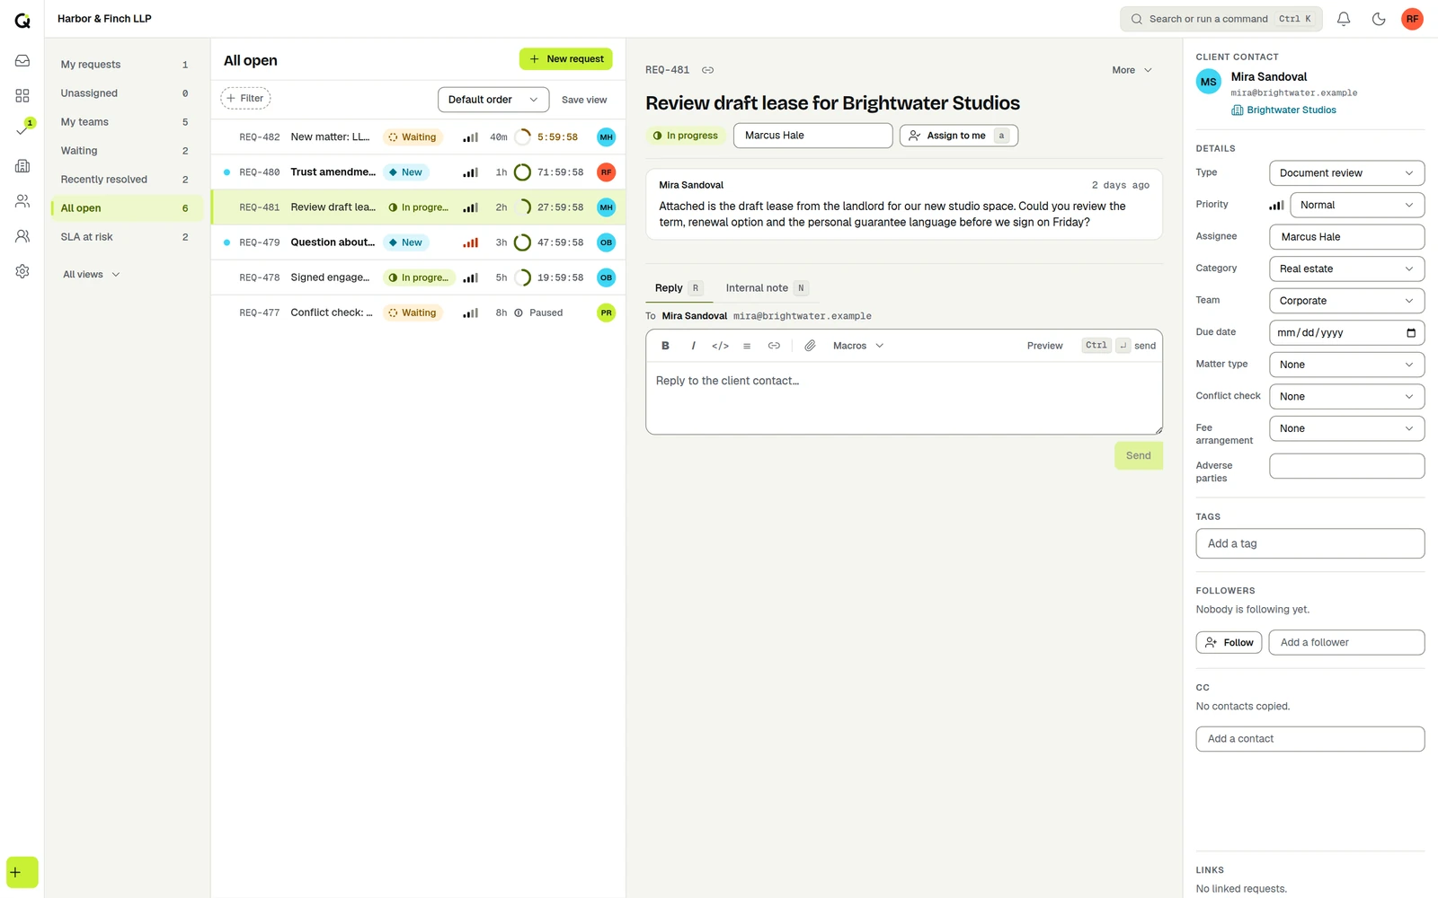1438x898 pixels.
Task: Open the Category dropdown Real estate
Action: [1346, 269]
